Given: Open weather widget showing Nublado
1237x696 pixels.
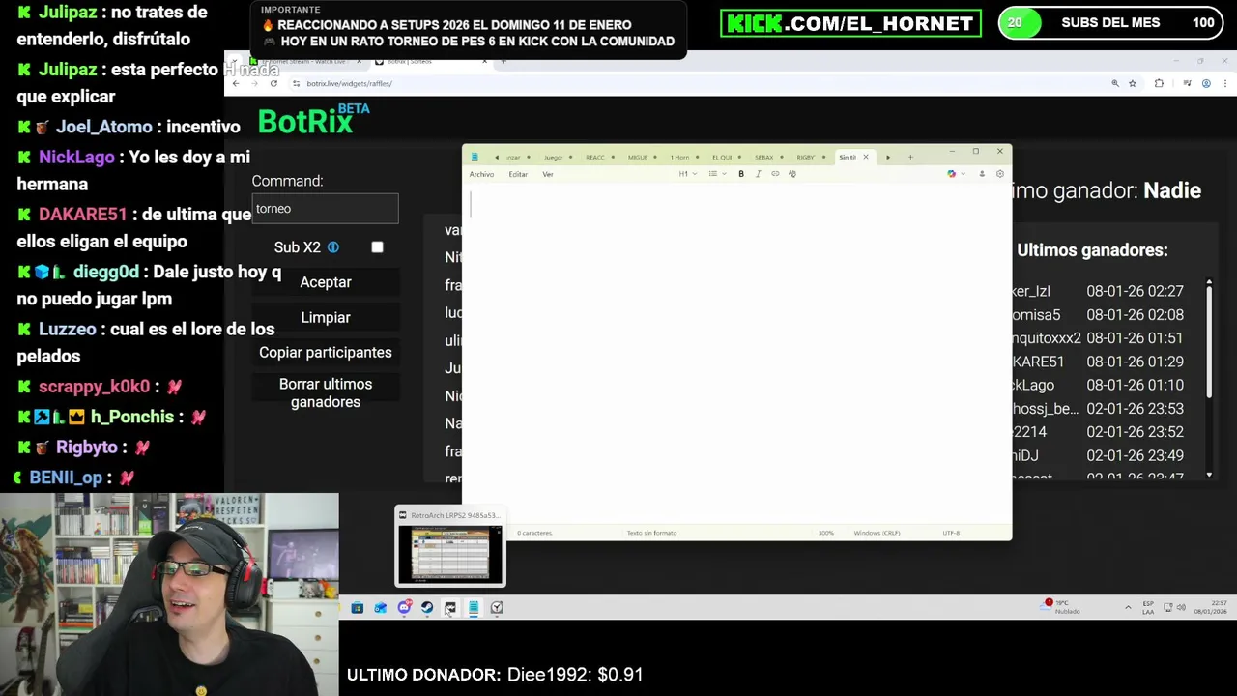Looking at the screenshot, I should (1061, 607).
